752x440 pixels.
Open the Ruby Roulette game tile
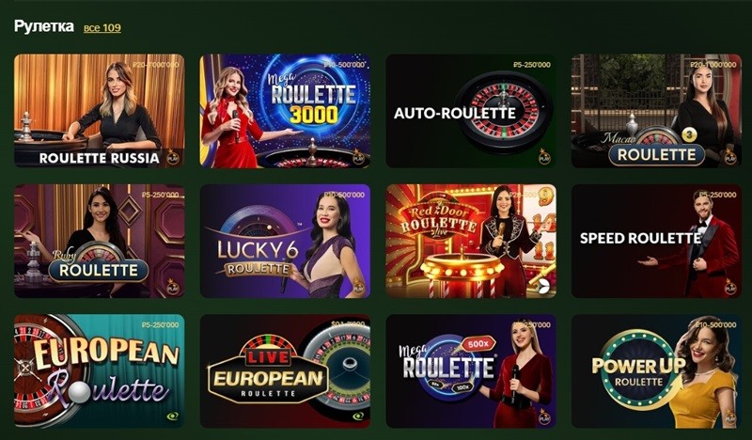[x=100, y=241]
